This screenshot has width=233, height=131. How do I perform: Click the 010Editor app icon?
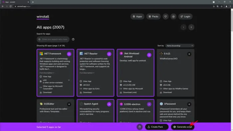tap(41, 104)
